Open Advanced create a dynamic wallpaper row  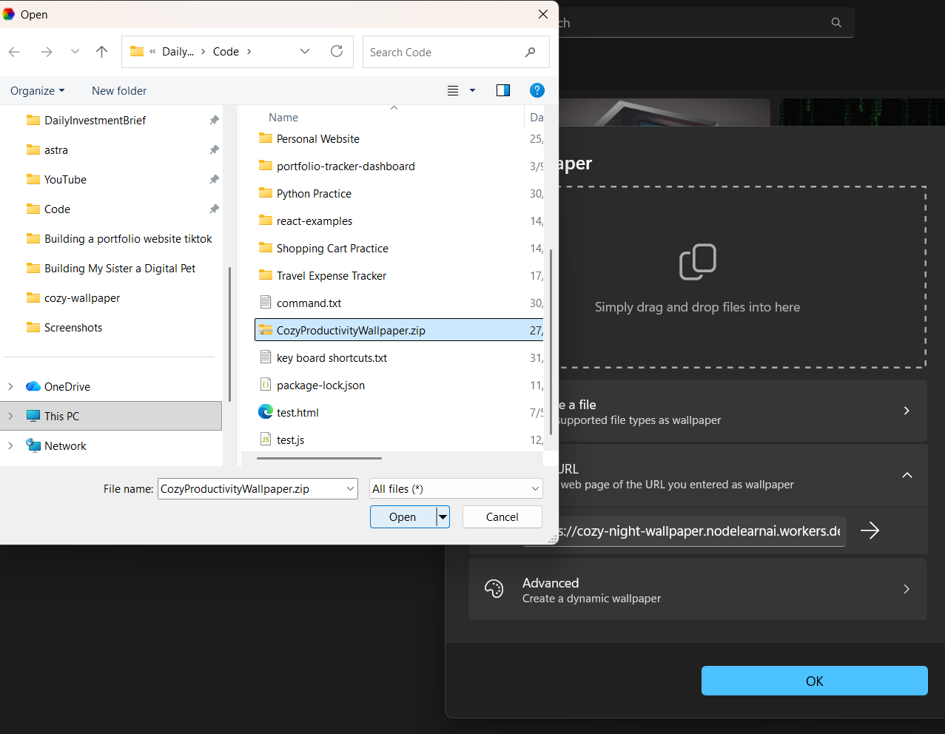(x=698, y=589)
